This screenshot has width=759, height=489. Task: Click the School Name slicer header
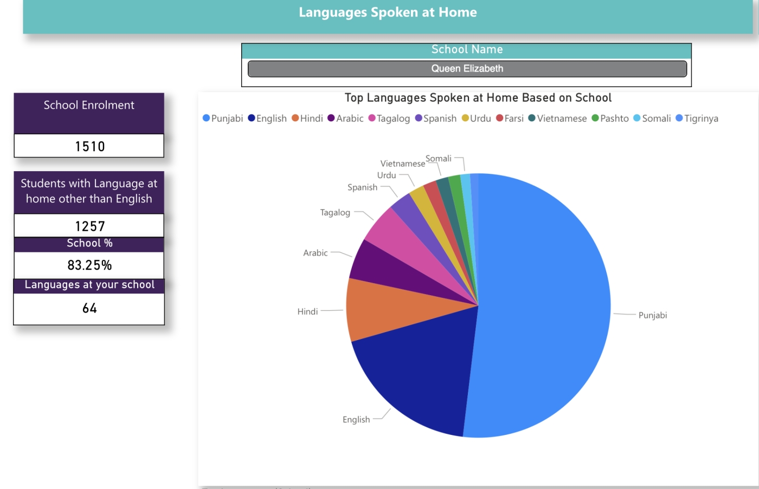(x=467, y=50)
